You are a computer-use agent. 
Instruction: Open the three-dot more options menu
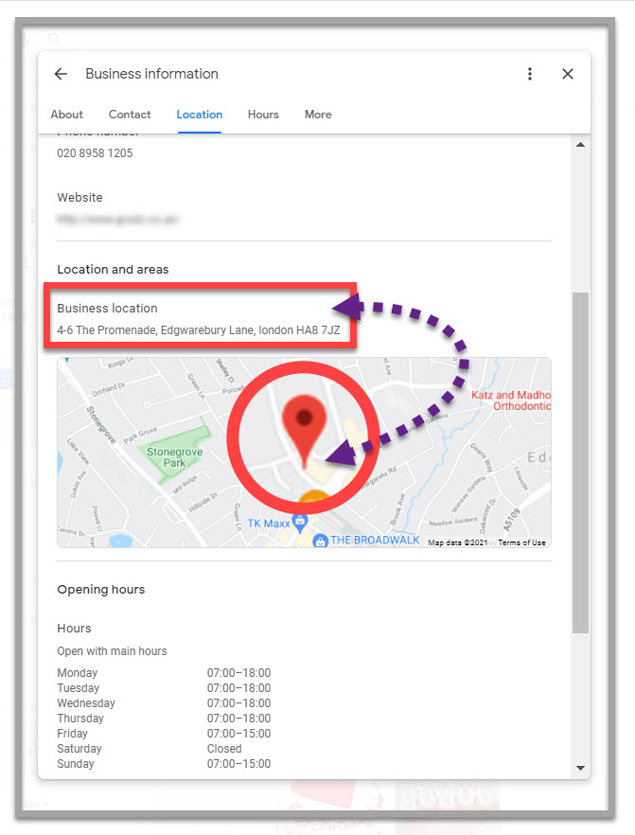(x=530, y=74)
